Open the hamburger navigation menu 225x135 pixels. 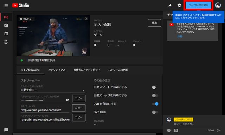tap(6, 5)
